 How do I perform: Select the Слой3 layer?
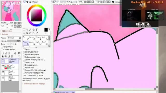[x=10, y=67]
